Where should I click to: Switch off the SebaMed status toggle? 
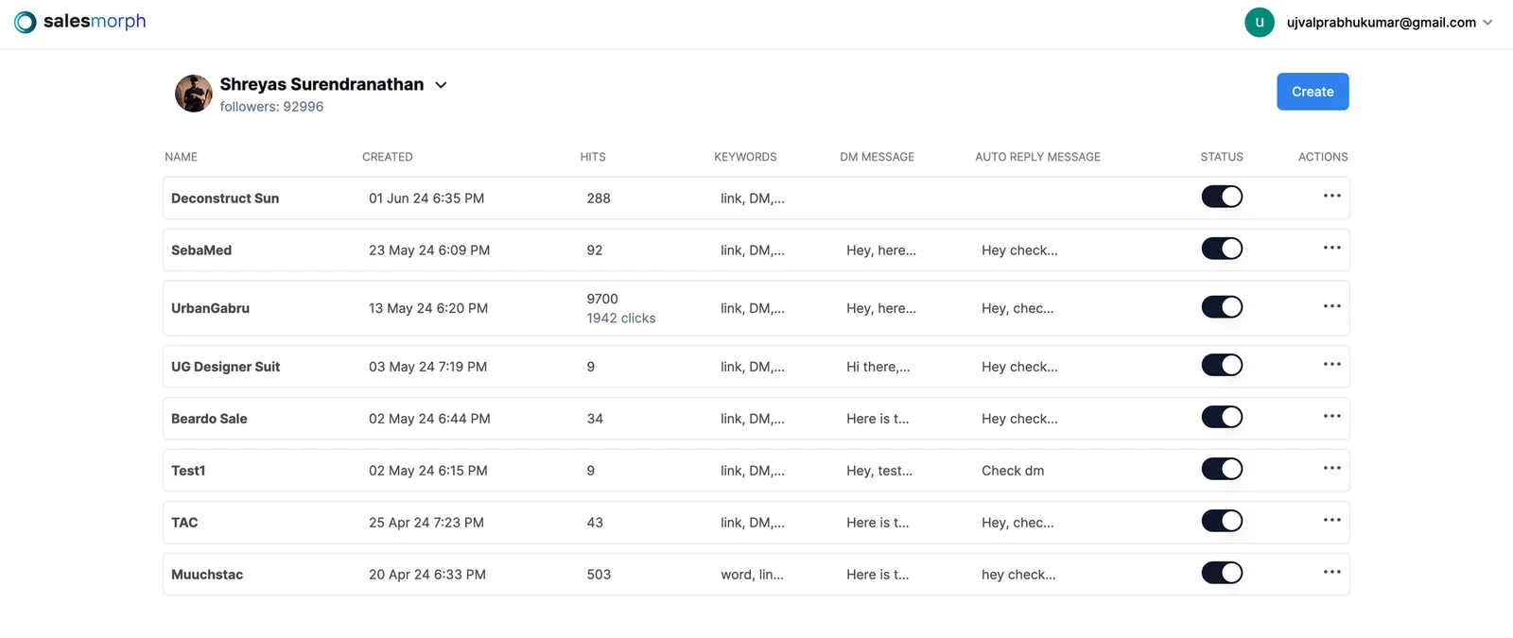1222,249
